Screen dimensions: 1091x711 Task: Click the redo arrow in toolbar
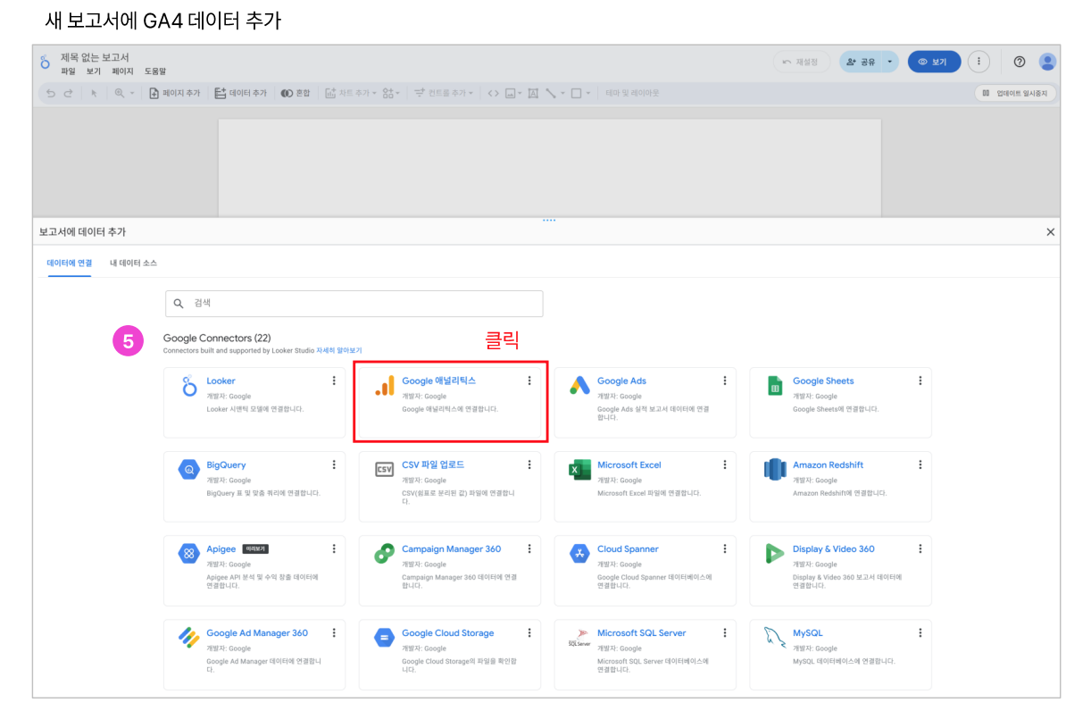coord(68,93)
